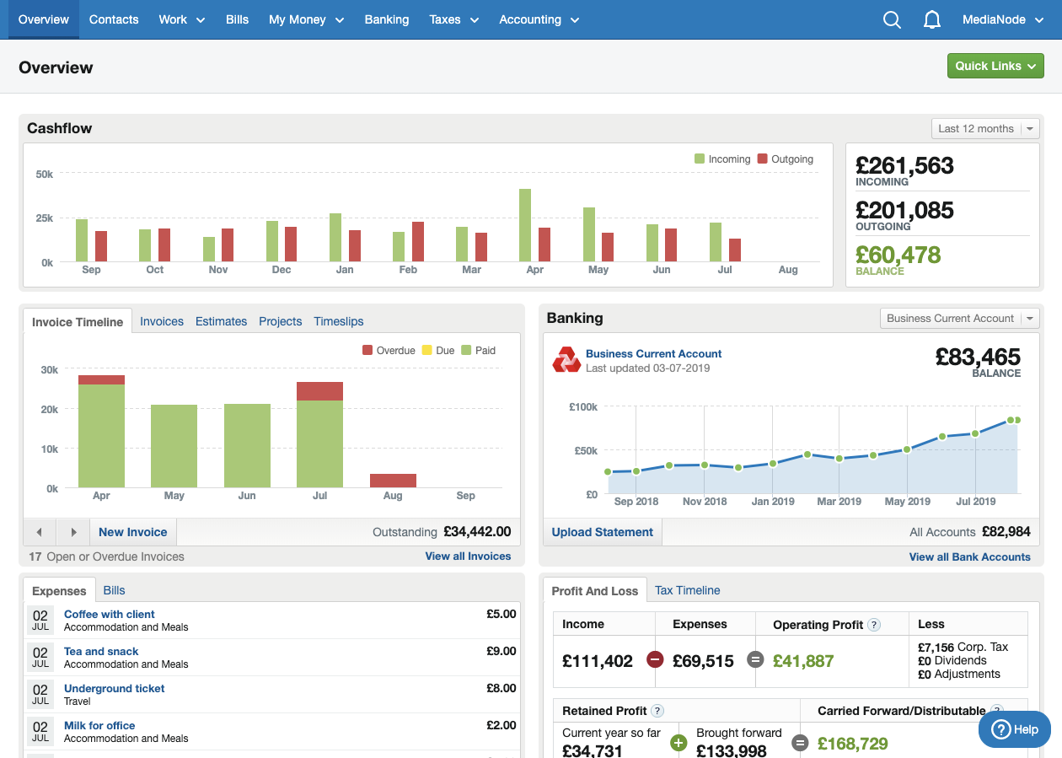Open the View all Bank Accounts link
1062x758 pixels.
pyautogui.click(x=969, y=556)
